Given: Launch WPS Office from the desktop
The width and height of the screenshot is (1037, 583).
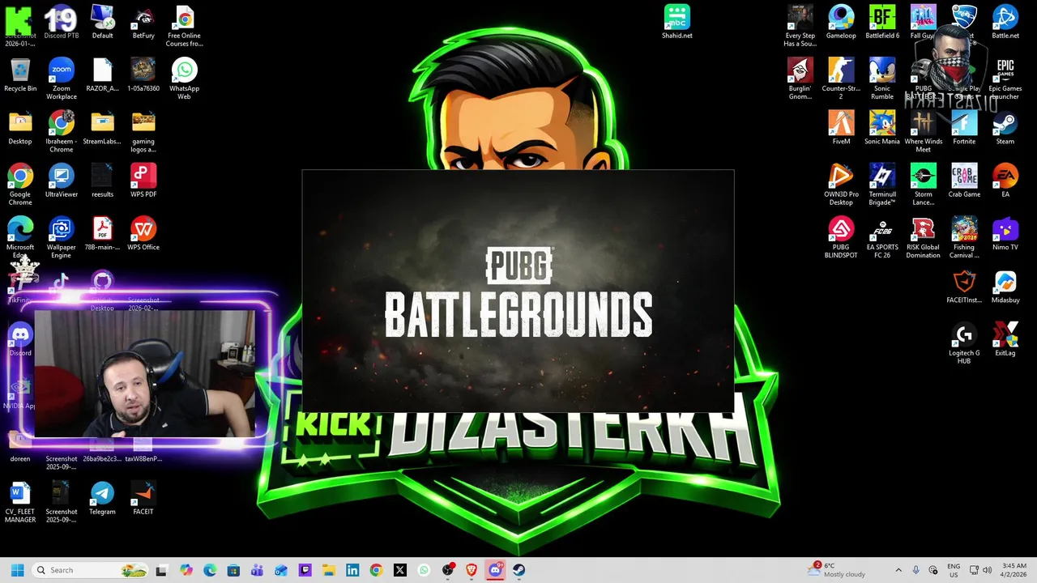Looking at the screenshot, I should pyautogui.click(x=143, y=234).
